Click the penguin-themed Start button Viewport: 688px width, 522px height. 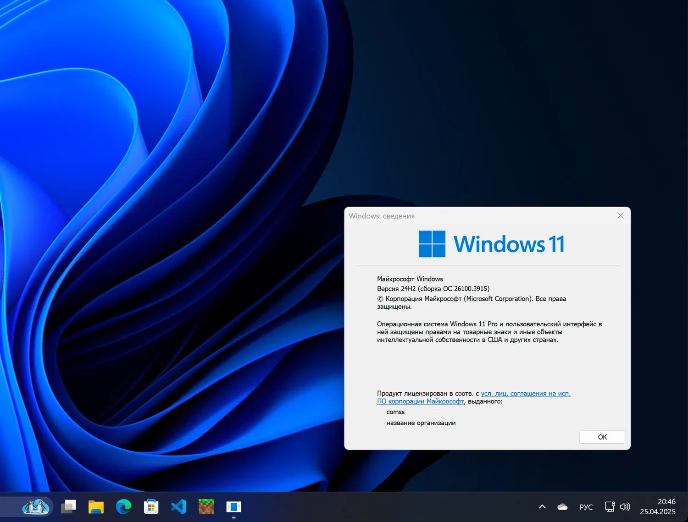click(37, 507)
